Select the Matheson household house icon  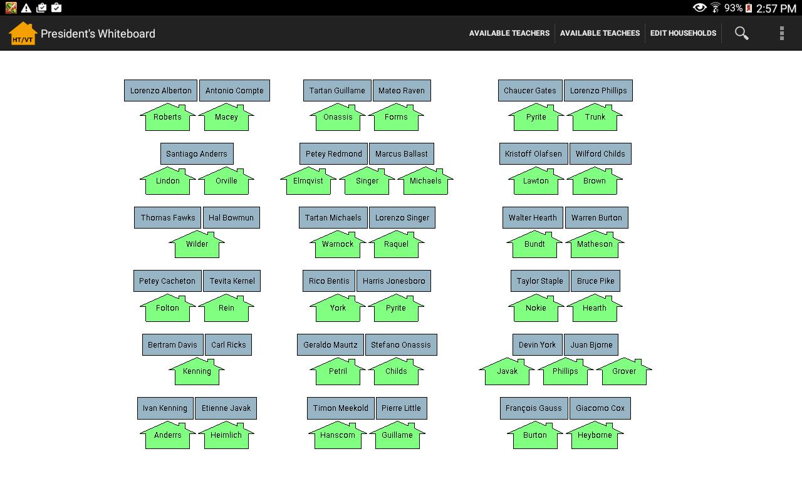[x=595, y=245]
